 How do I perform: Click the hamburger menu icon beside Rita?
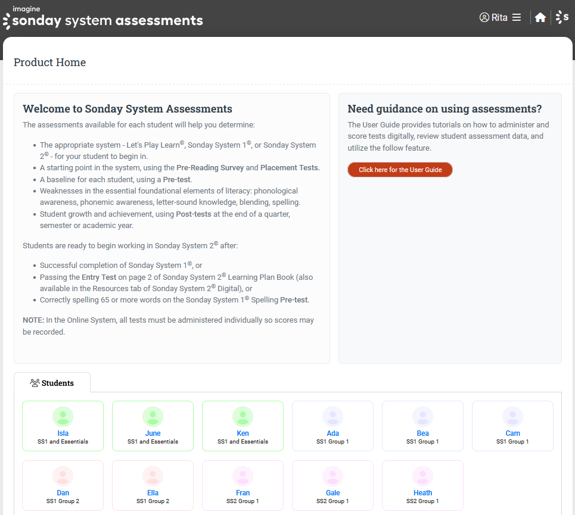pyautogui.click(x=517, y=18)
